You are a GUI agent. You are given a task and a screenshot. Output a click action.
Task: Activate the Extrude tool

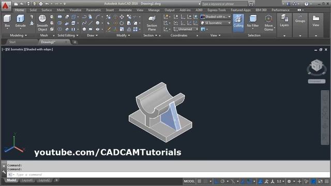point(21,21)
